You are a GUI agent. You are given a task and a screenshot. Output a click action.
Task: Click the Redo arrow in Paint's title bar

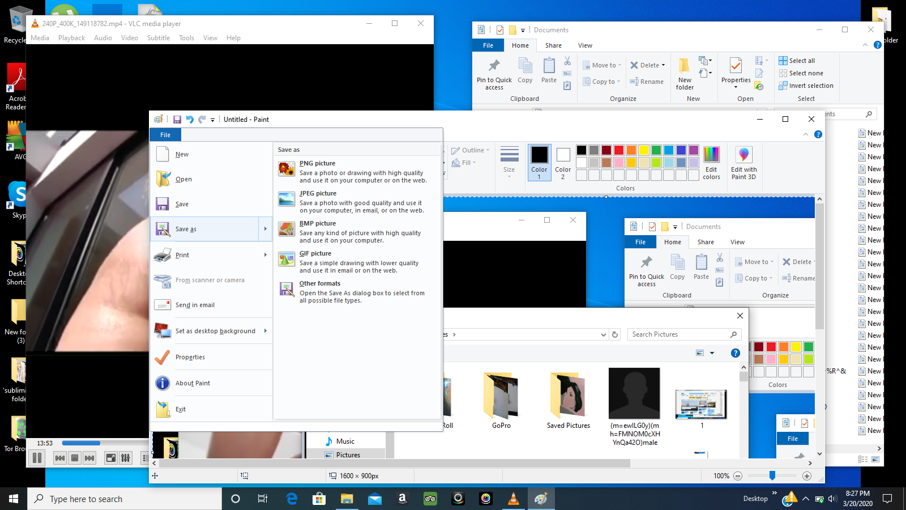pos(202,120)
